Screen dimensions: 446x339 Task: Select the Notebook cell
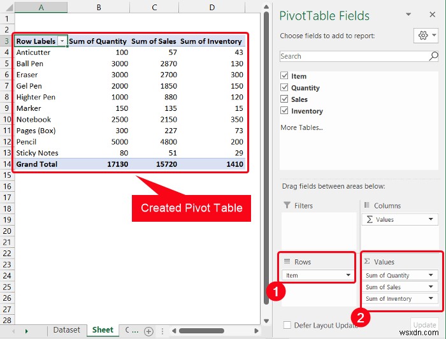click(41, 119)
